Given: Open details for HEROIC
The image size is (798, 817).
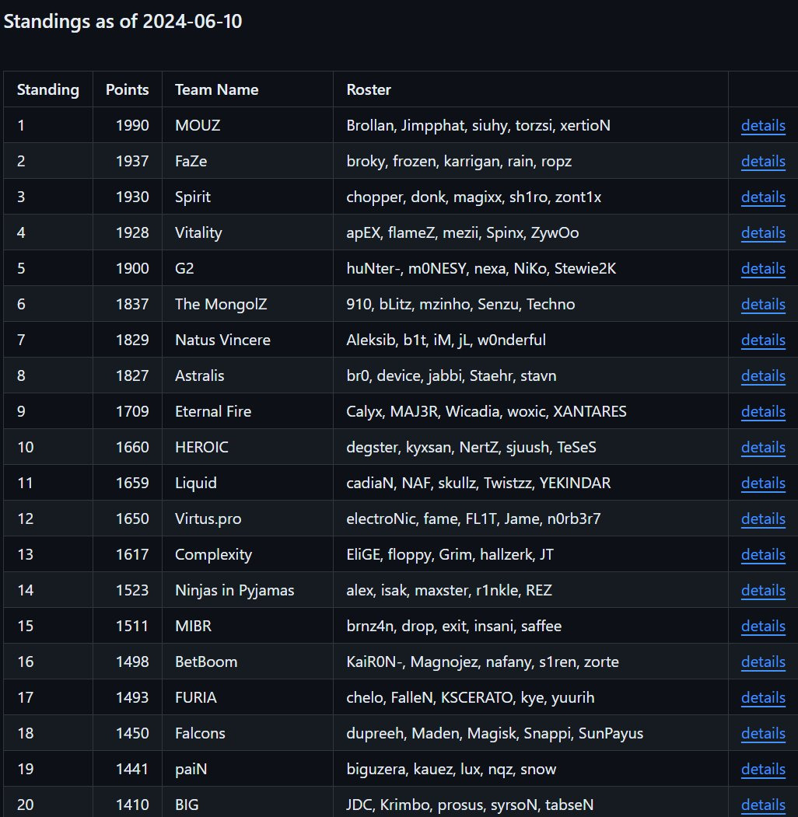Looking at the screenshot, I should point(762,447).
